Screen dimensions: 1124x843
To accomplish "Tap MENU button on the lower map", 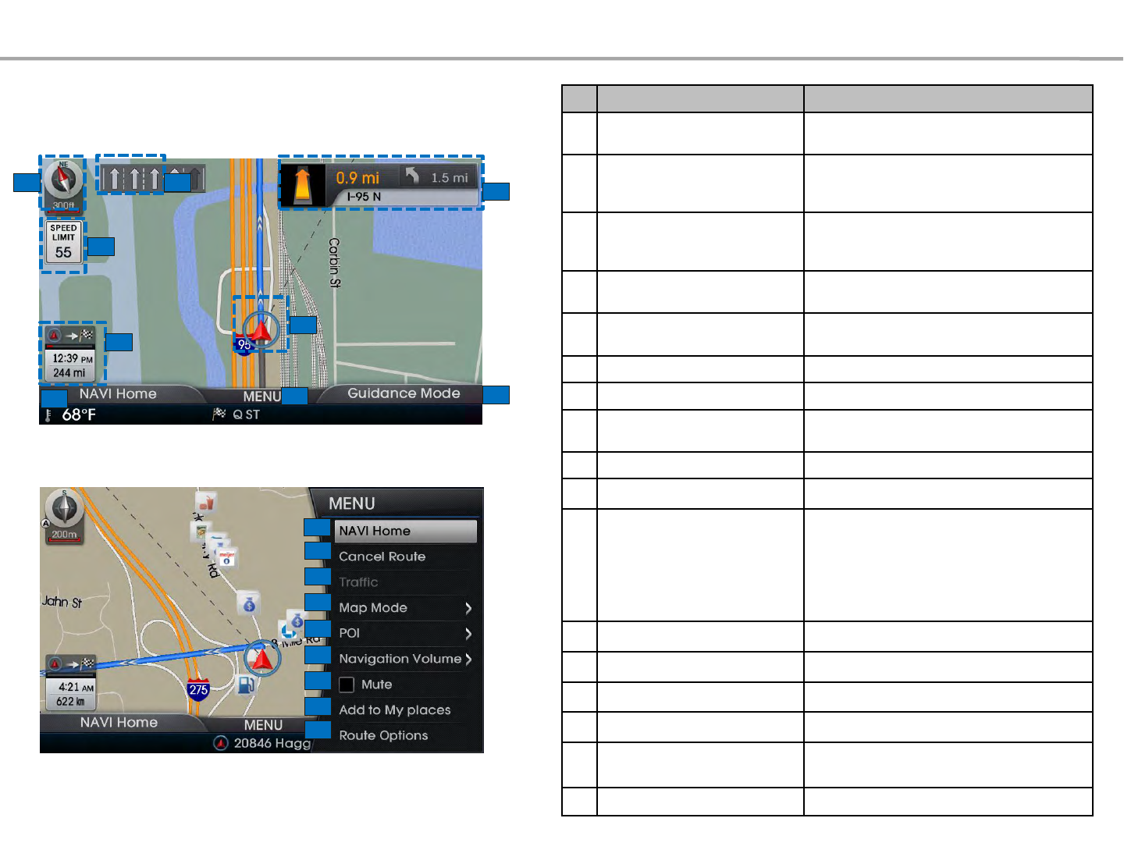I will click(x=263, y=725).
